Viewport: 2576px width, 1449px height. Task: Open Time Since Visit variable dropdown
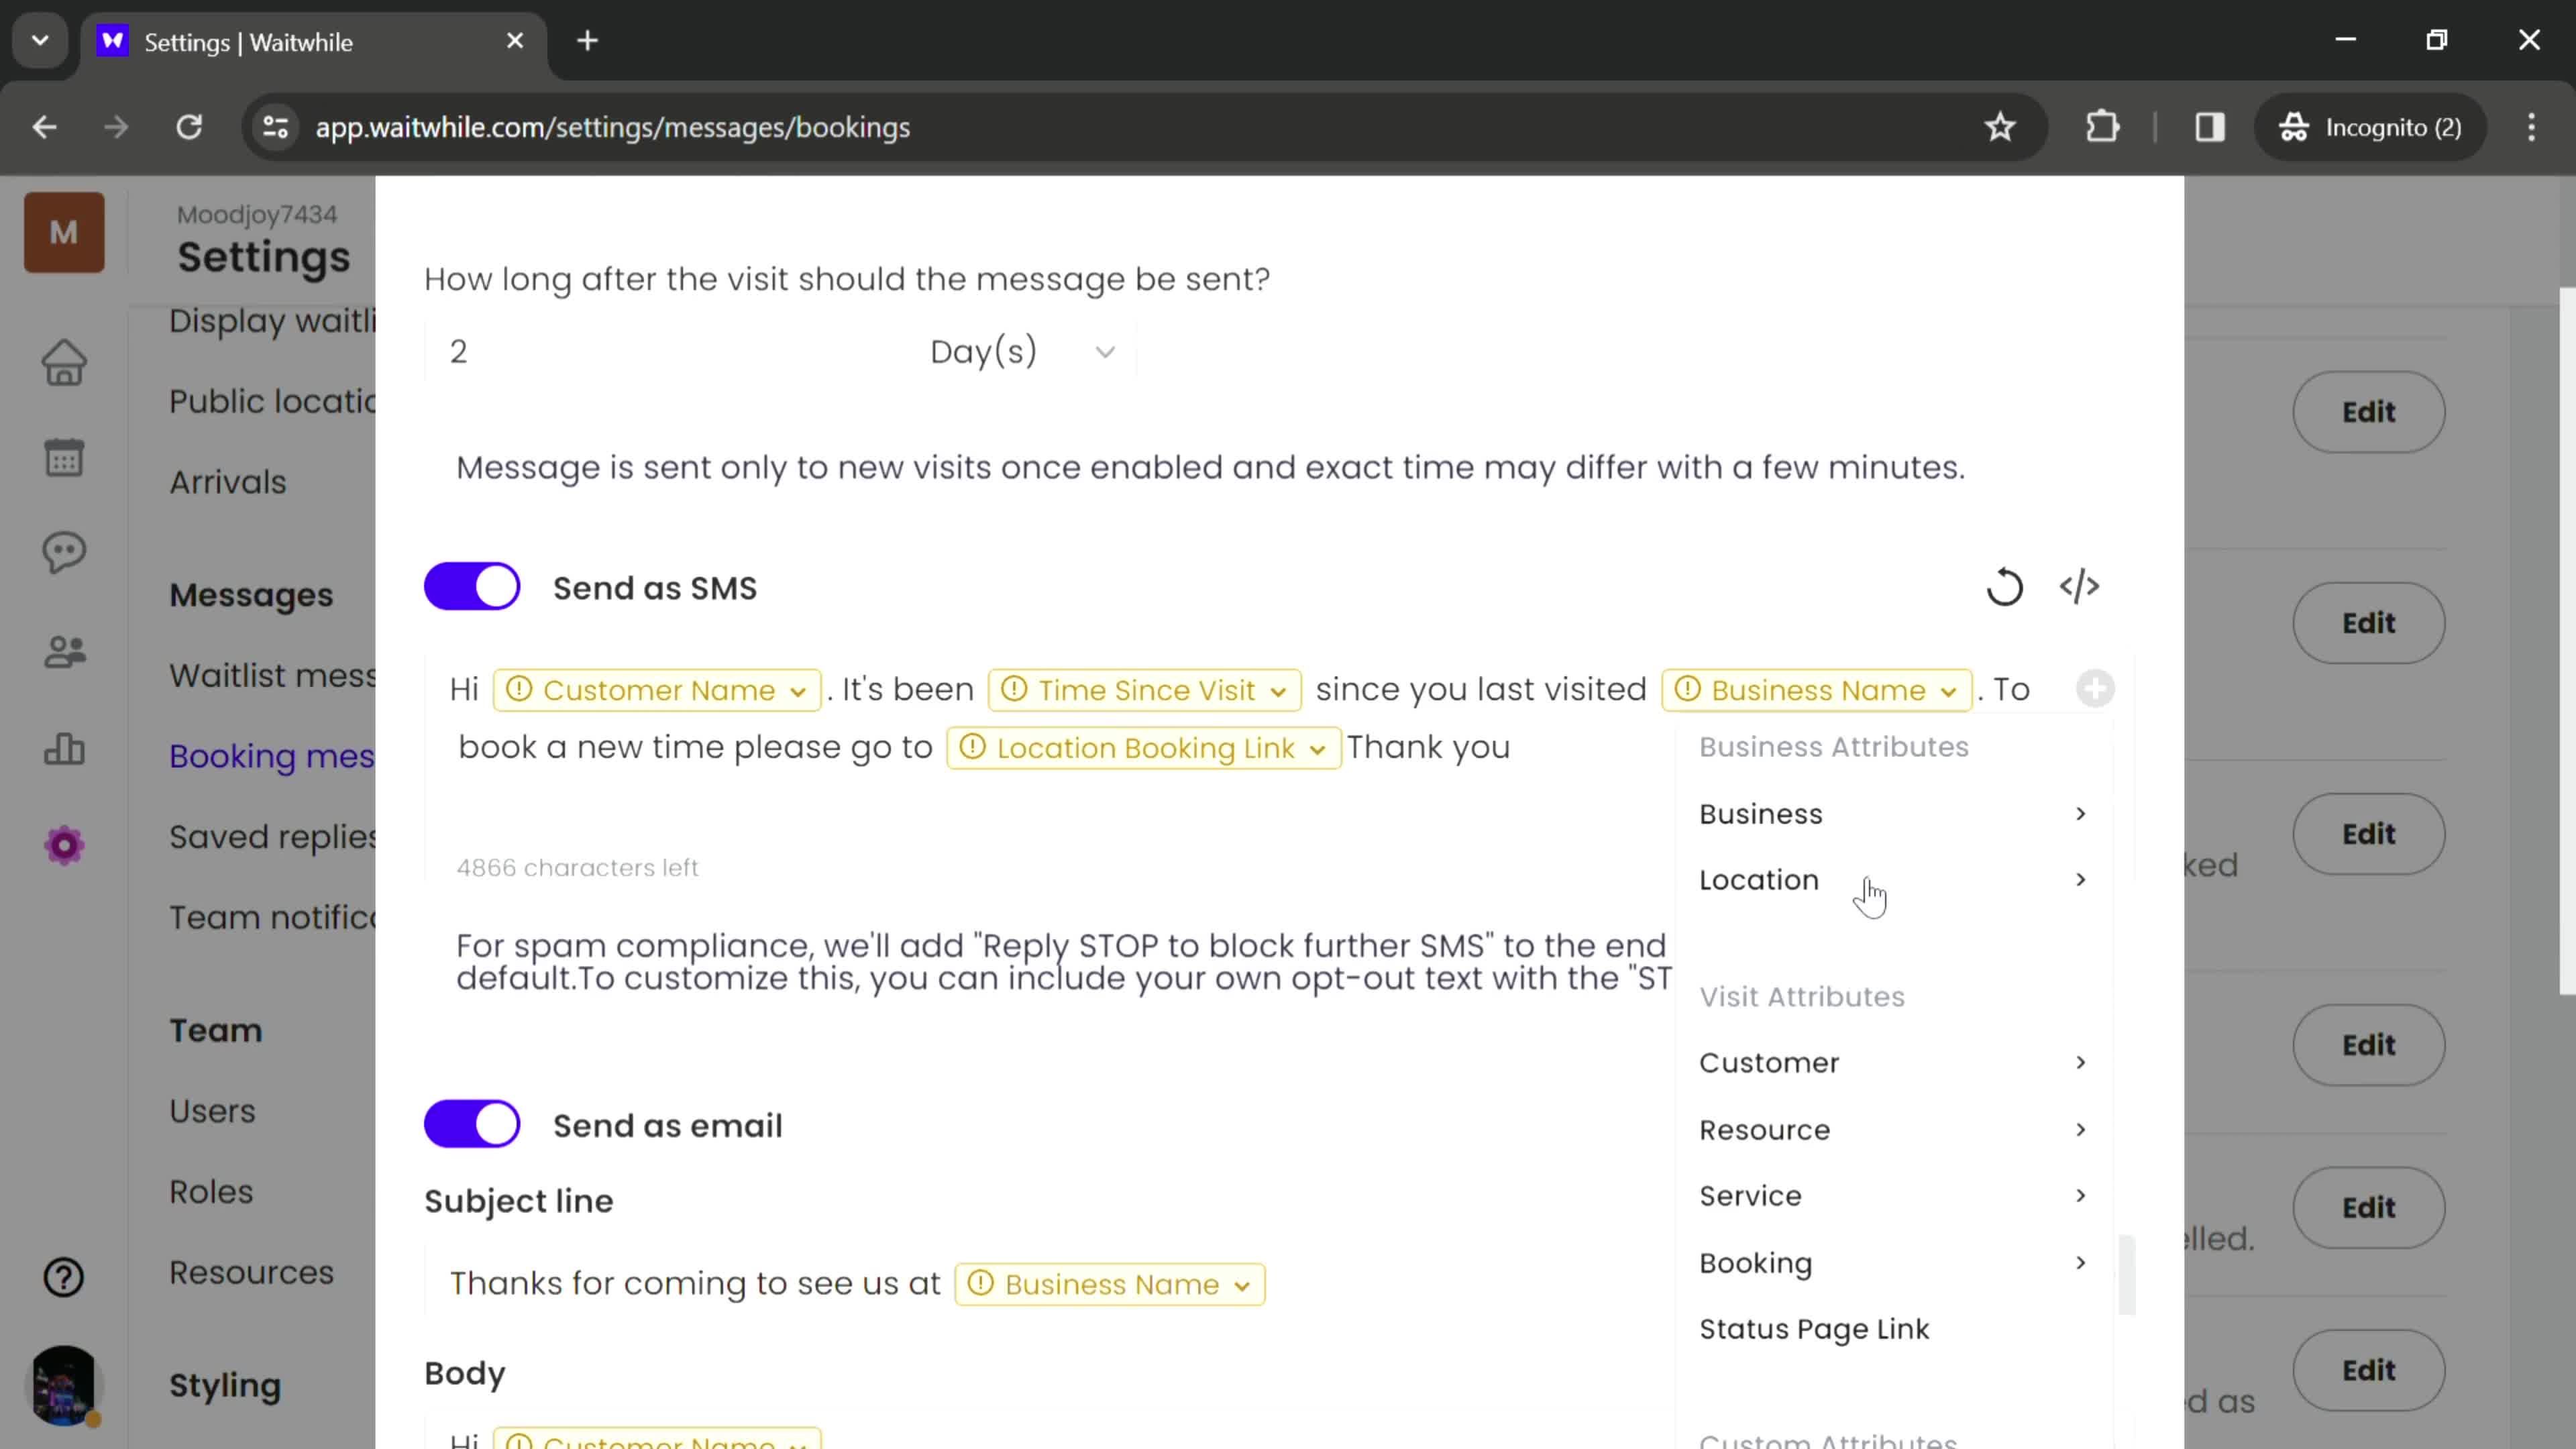pyautogui.click(x=1144, y=690)
